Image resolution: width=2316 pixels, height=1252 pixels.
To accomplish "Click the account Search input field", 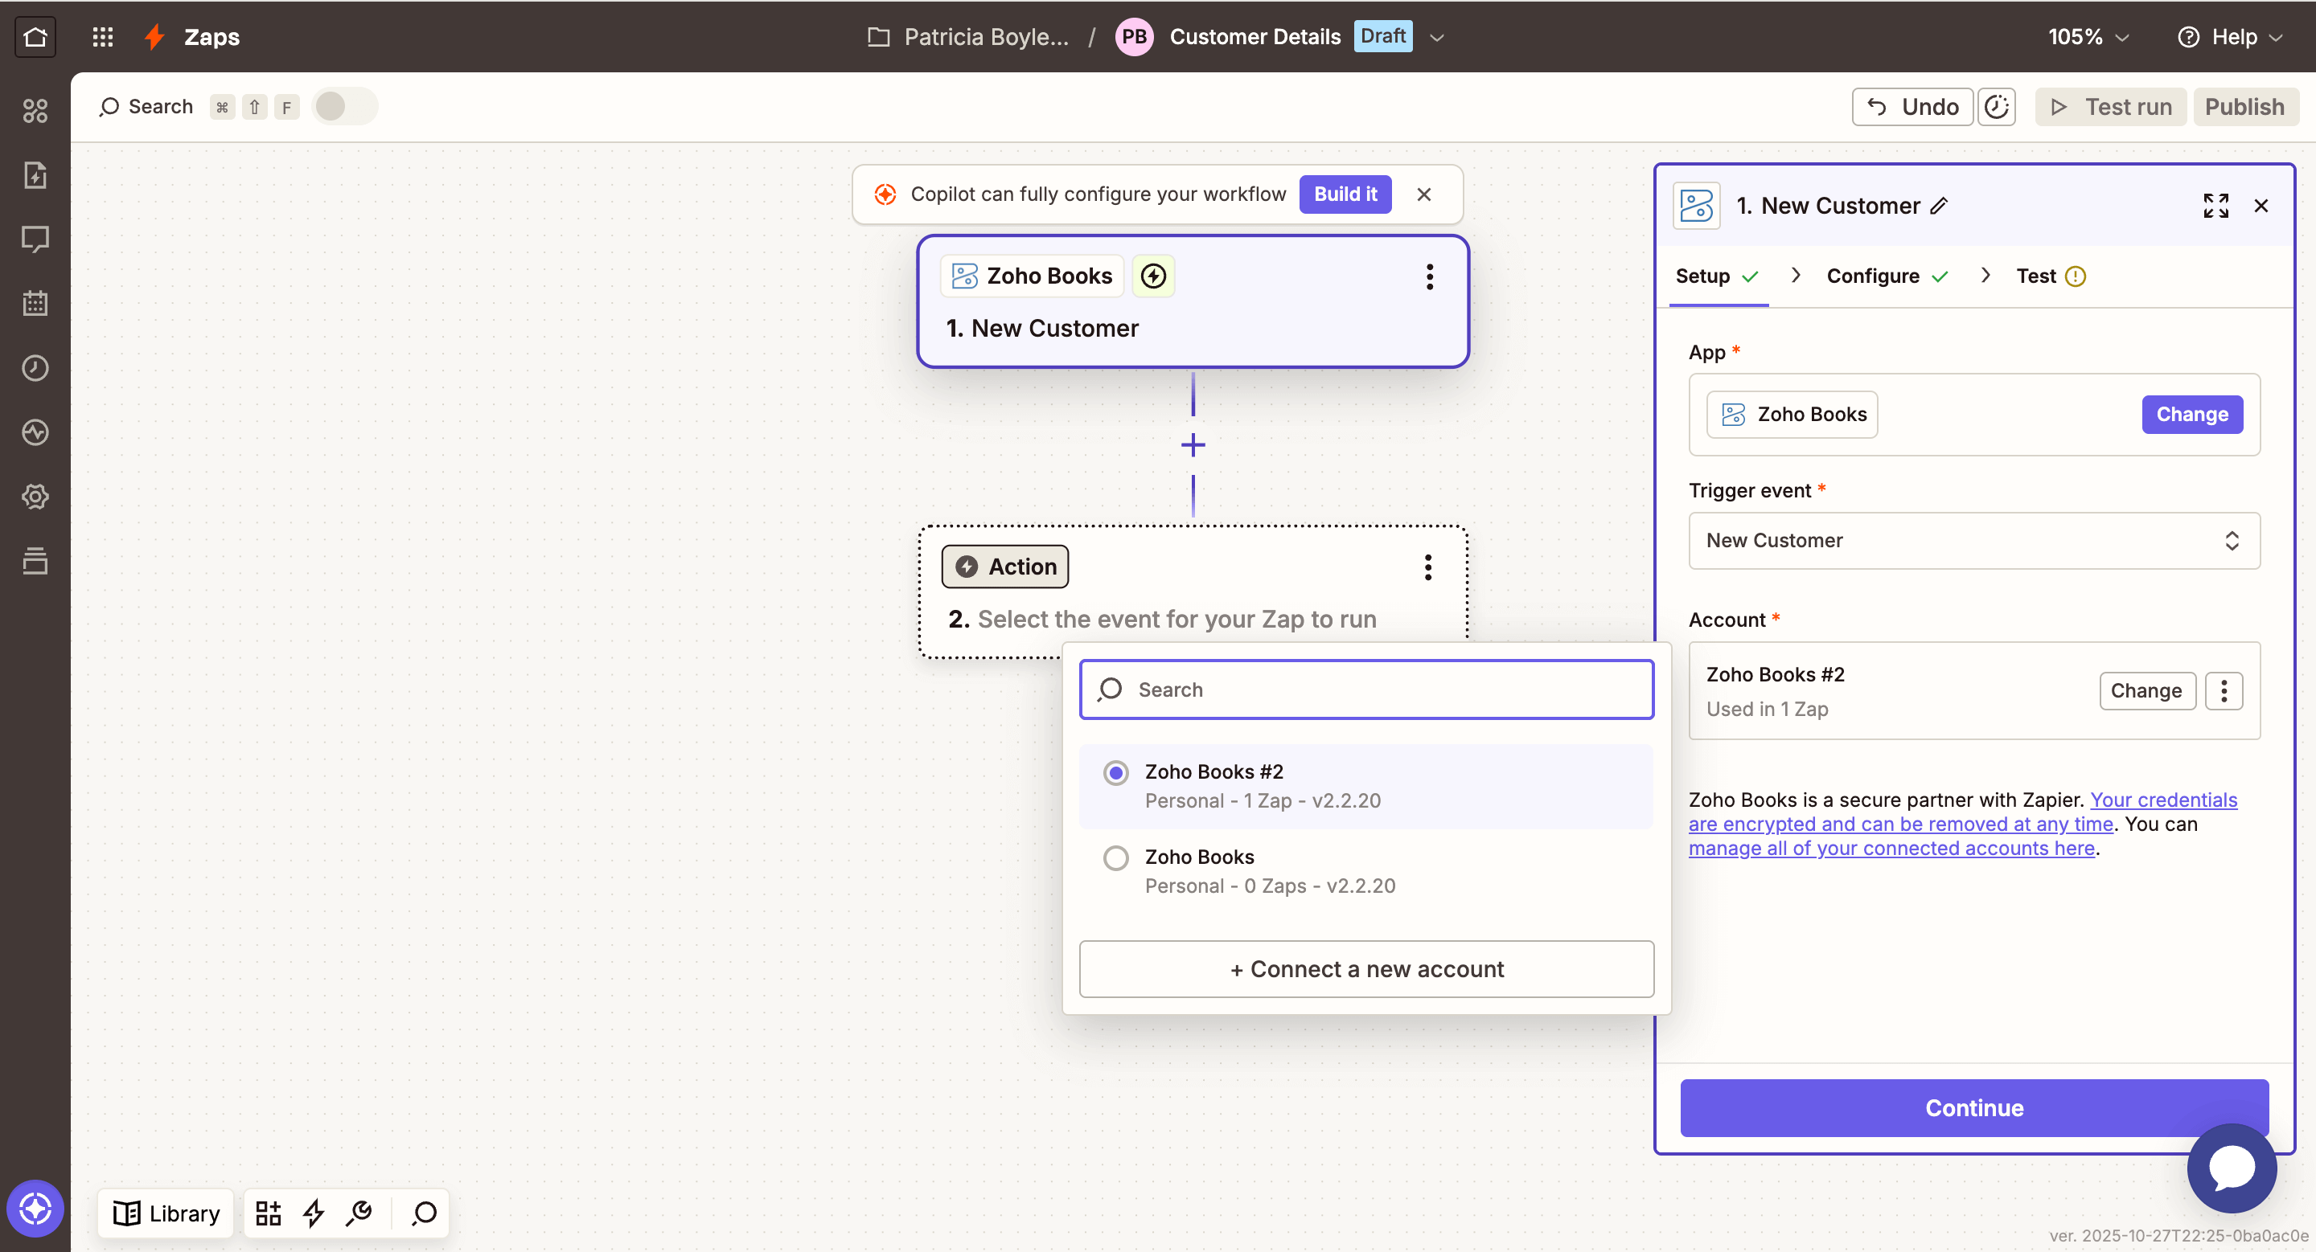I will (x=1365, y=689).
